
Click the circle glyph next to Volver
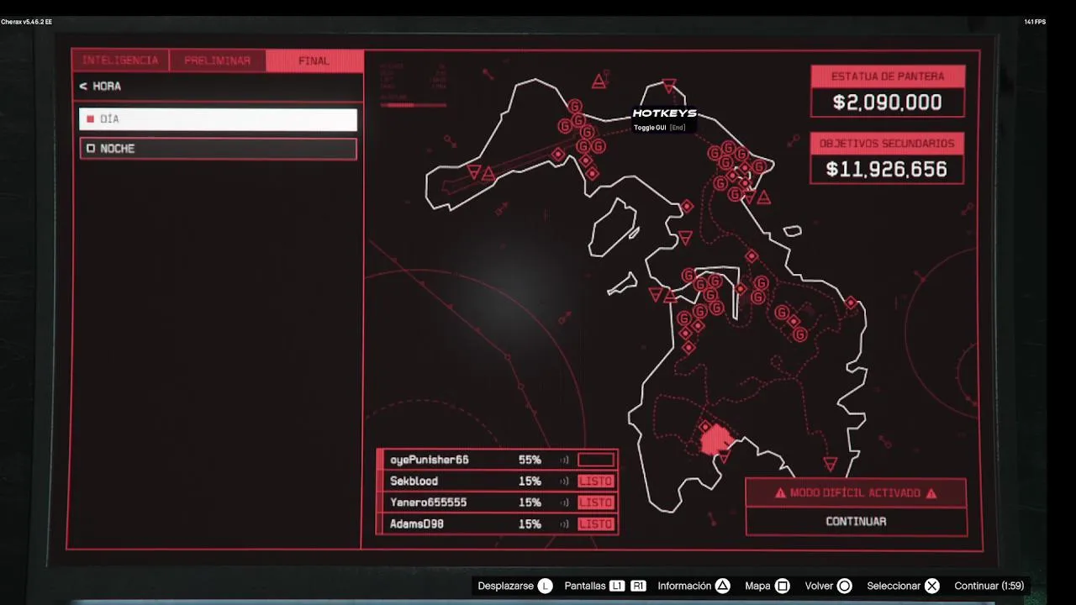coord(845,586)
